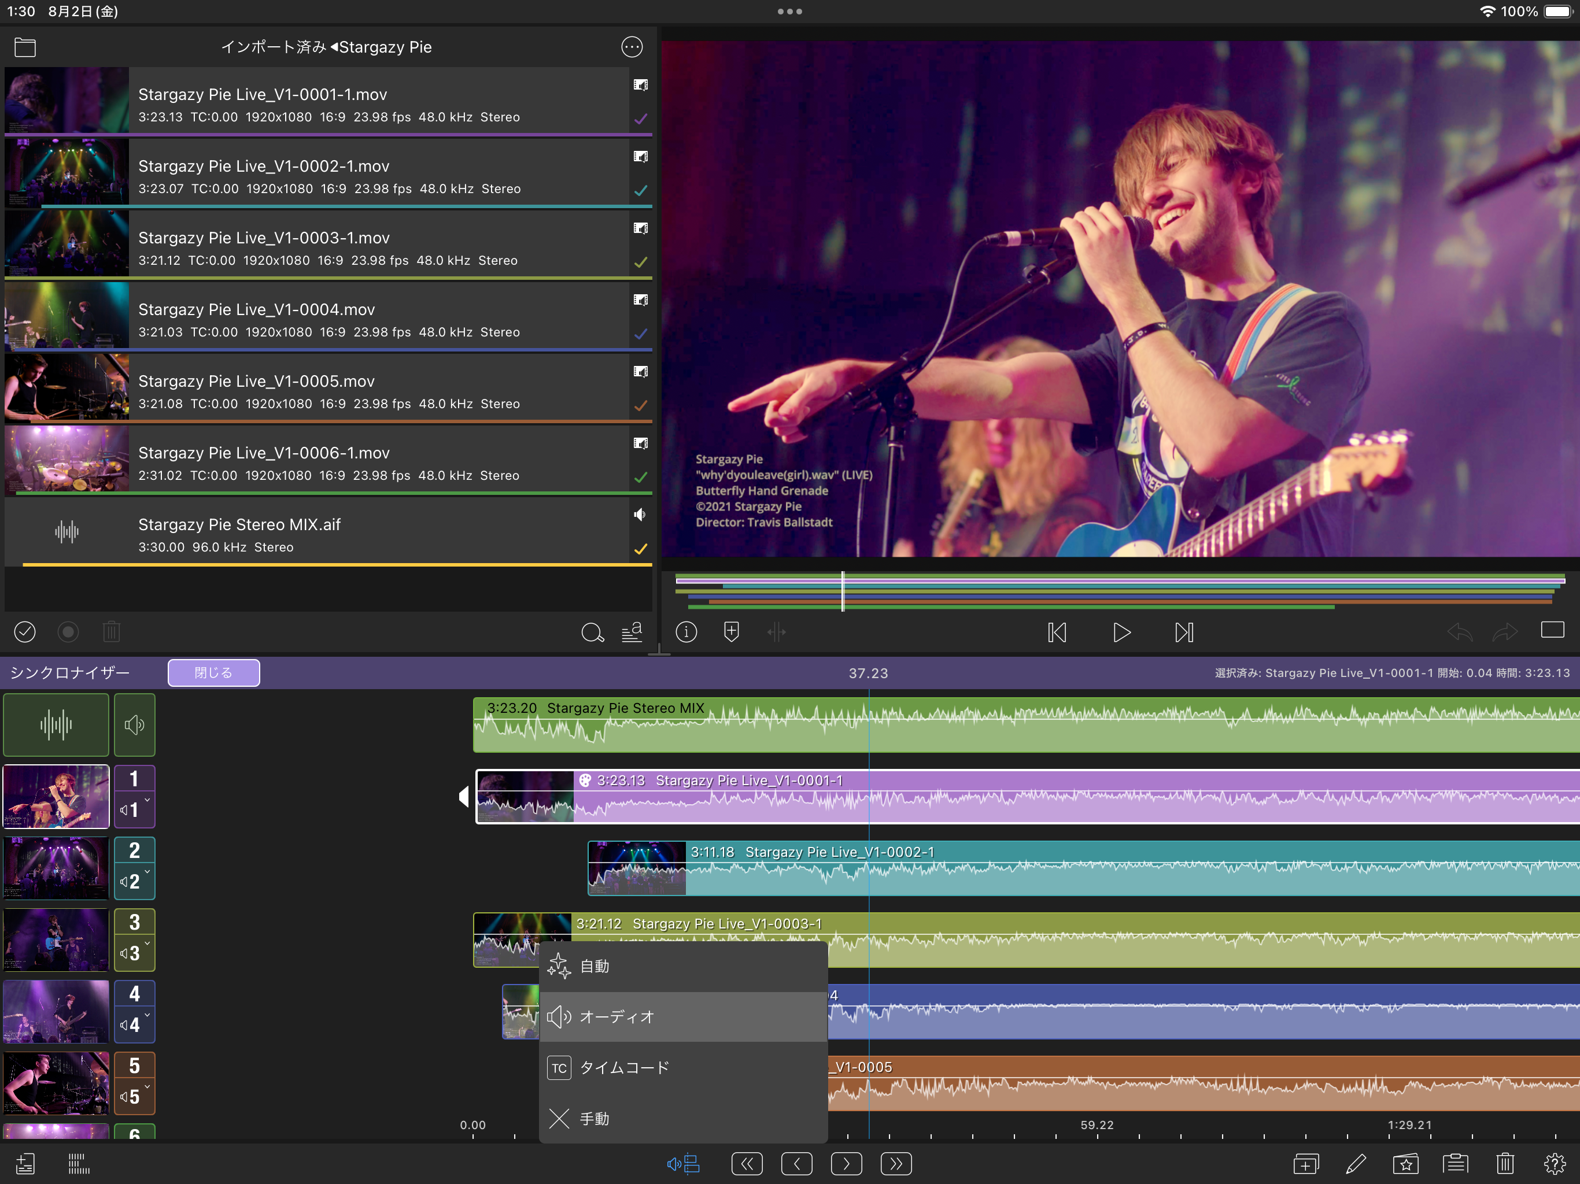Click the add marker shield icon

click(732, 631)
